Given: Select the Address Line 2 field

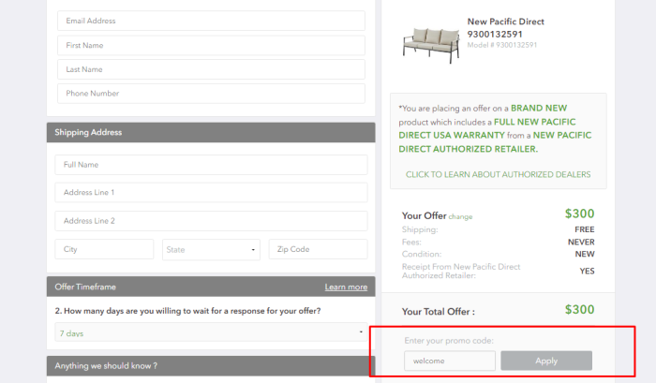Looking at the screenshot, I should pos(211,221).
